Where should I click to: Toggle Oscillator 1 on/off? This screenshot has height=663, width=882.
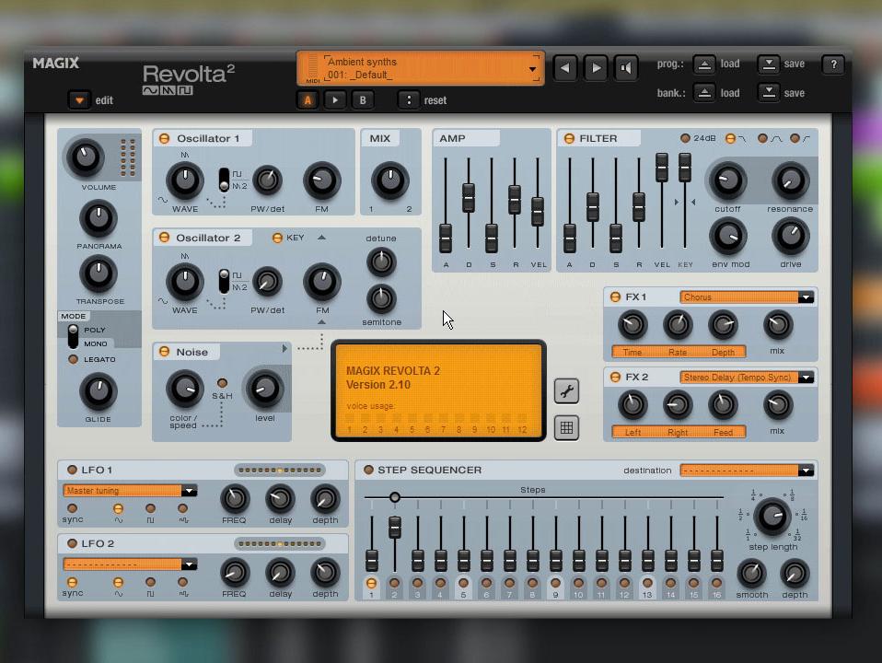coord(164,138)
